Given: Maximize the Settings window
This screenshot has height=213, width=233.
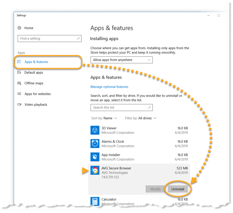Looking at the screenshot, I should (x=219, y=15).
